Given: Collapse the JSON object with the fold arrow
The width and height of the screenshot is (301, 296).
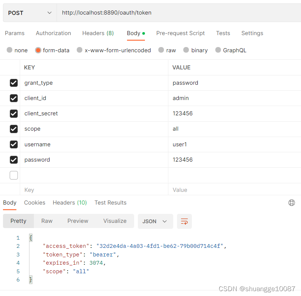Looking at the screenshot, I should click(31, 237).
